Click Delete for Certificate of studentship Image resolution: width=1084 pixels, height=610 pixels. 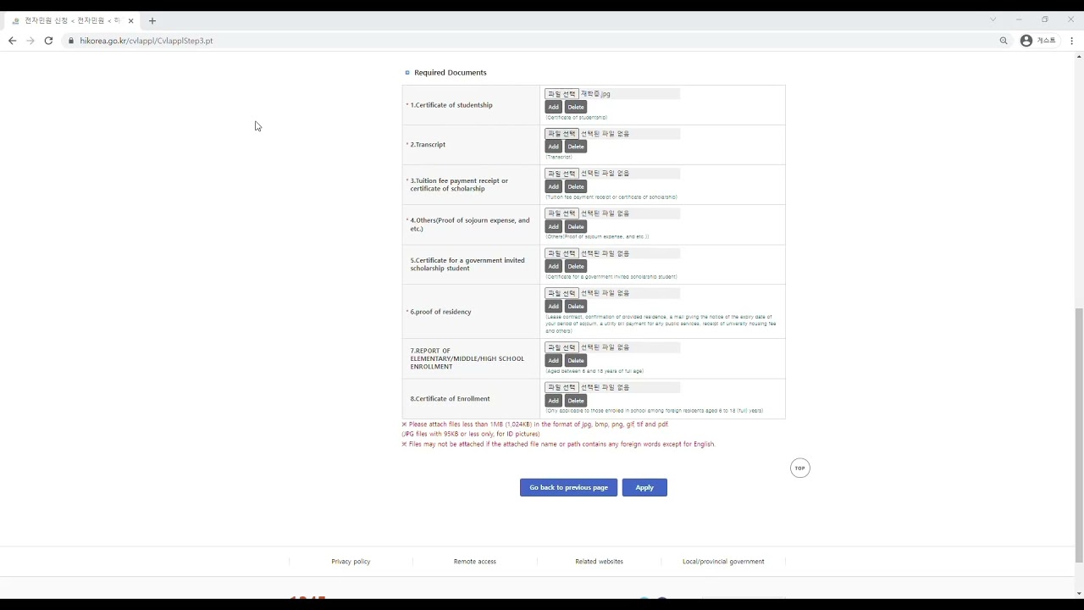[x=576, y=107]
